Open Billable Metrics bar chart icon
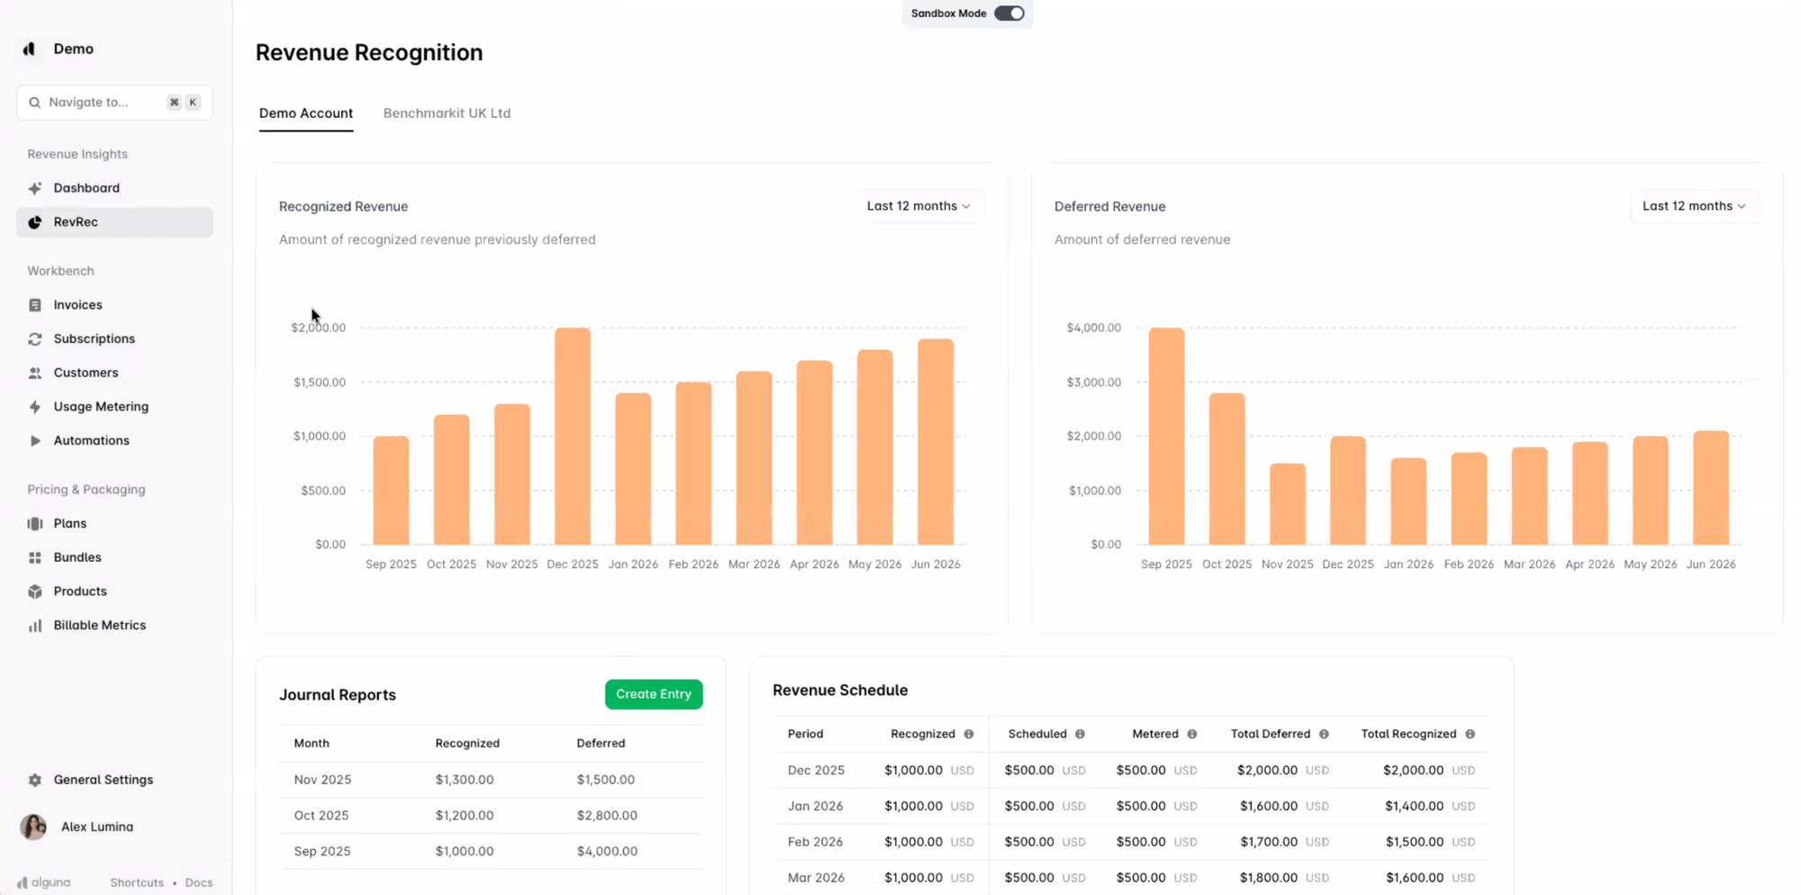1801x895 pixels. click(x=35, y=624)
